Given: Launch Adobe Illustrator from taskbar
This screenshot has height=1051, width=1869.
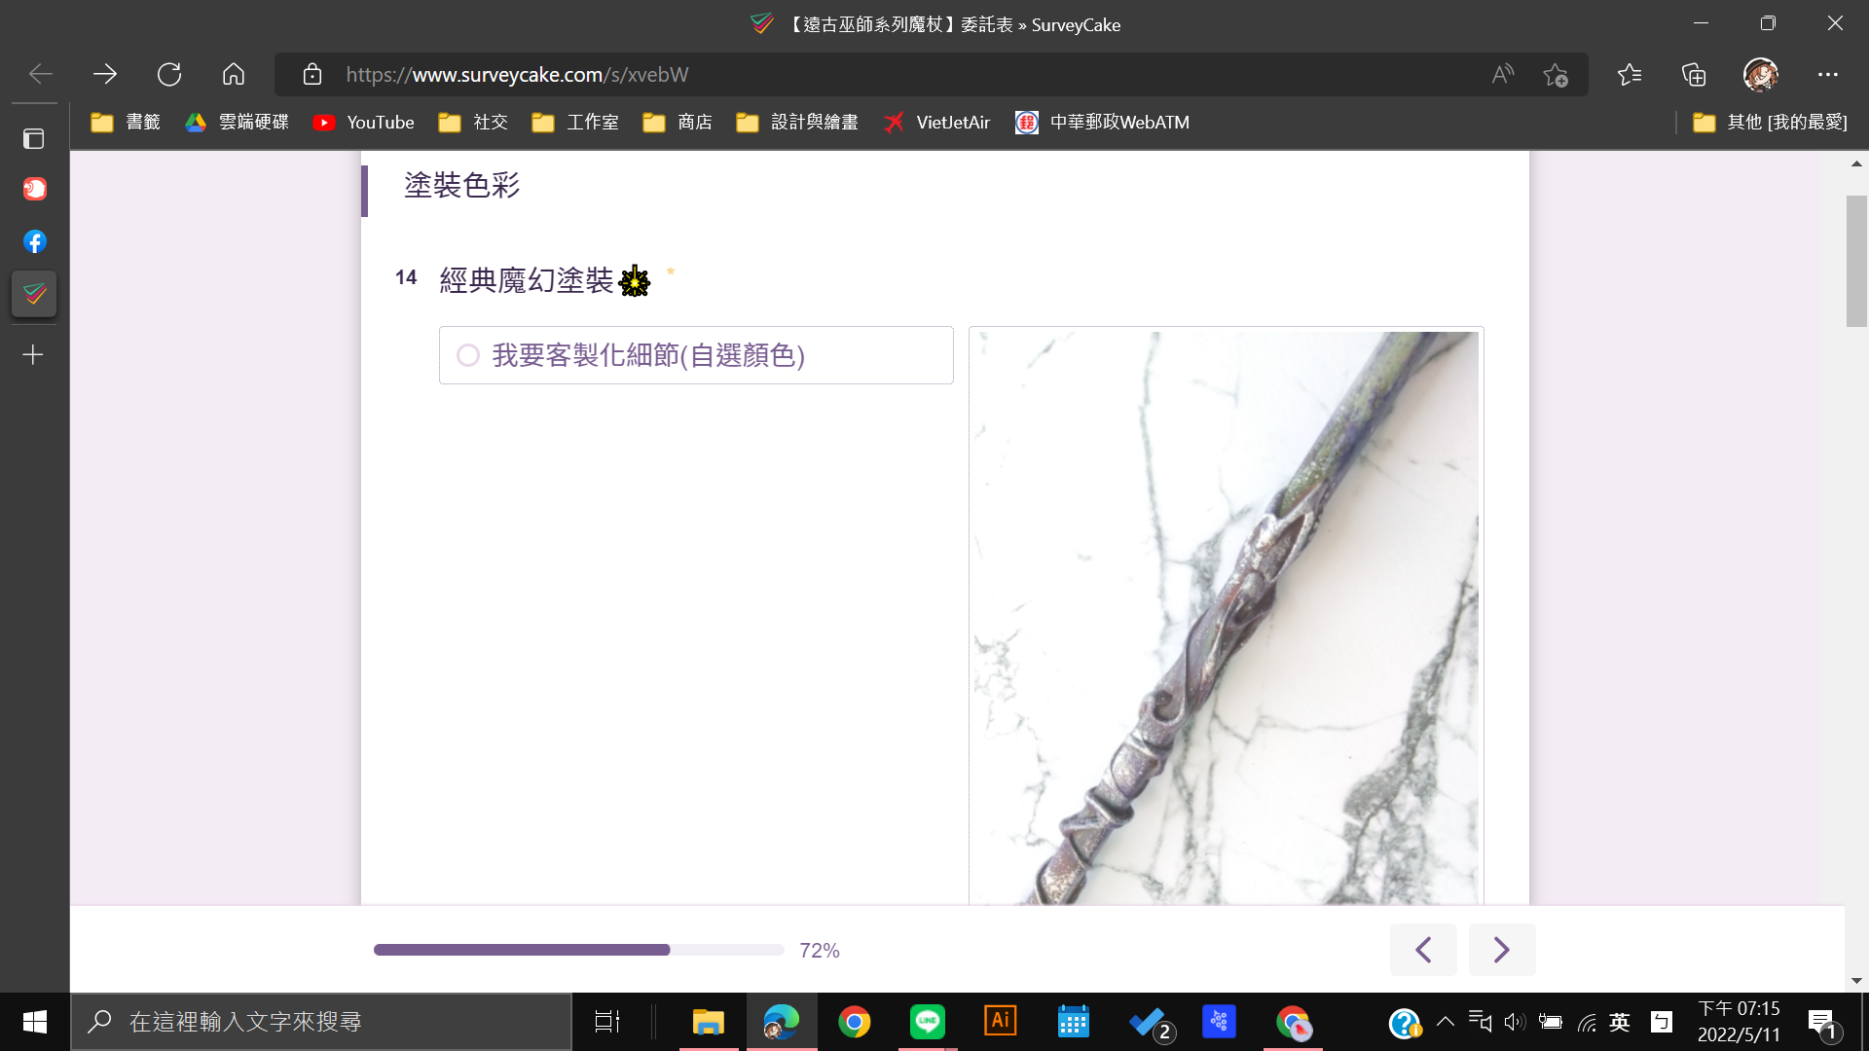Looking at the screenshot, I should 1001,1022.
